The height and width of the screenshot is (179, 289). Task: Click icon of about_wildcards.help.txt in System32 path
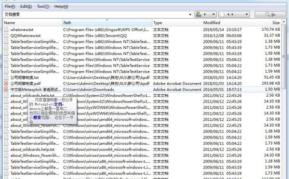pos(6,95)
